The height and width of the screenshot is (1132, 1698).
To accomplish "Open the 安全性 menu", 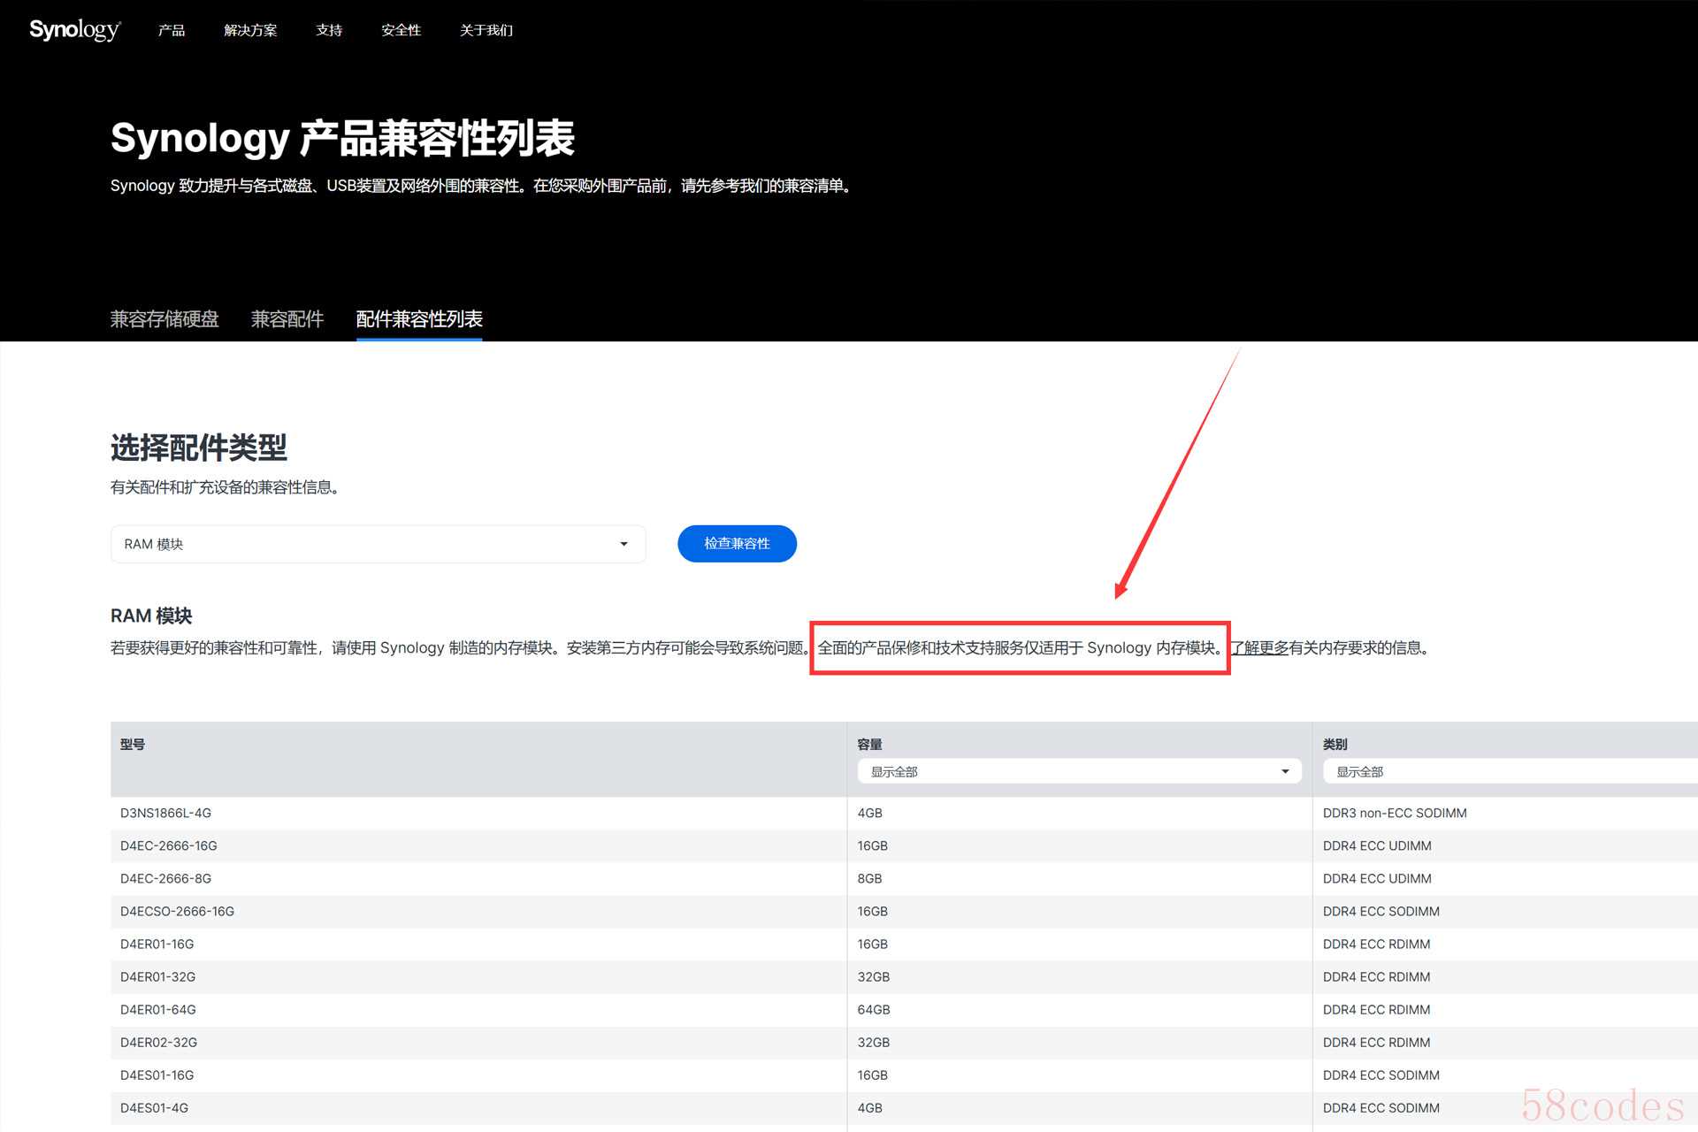I will [402, 30].
